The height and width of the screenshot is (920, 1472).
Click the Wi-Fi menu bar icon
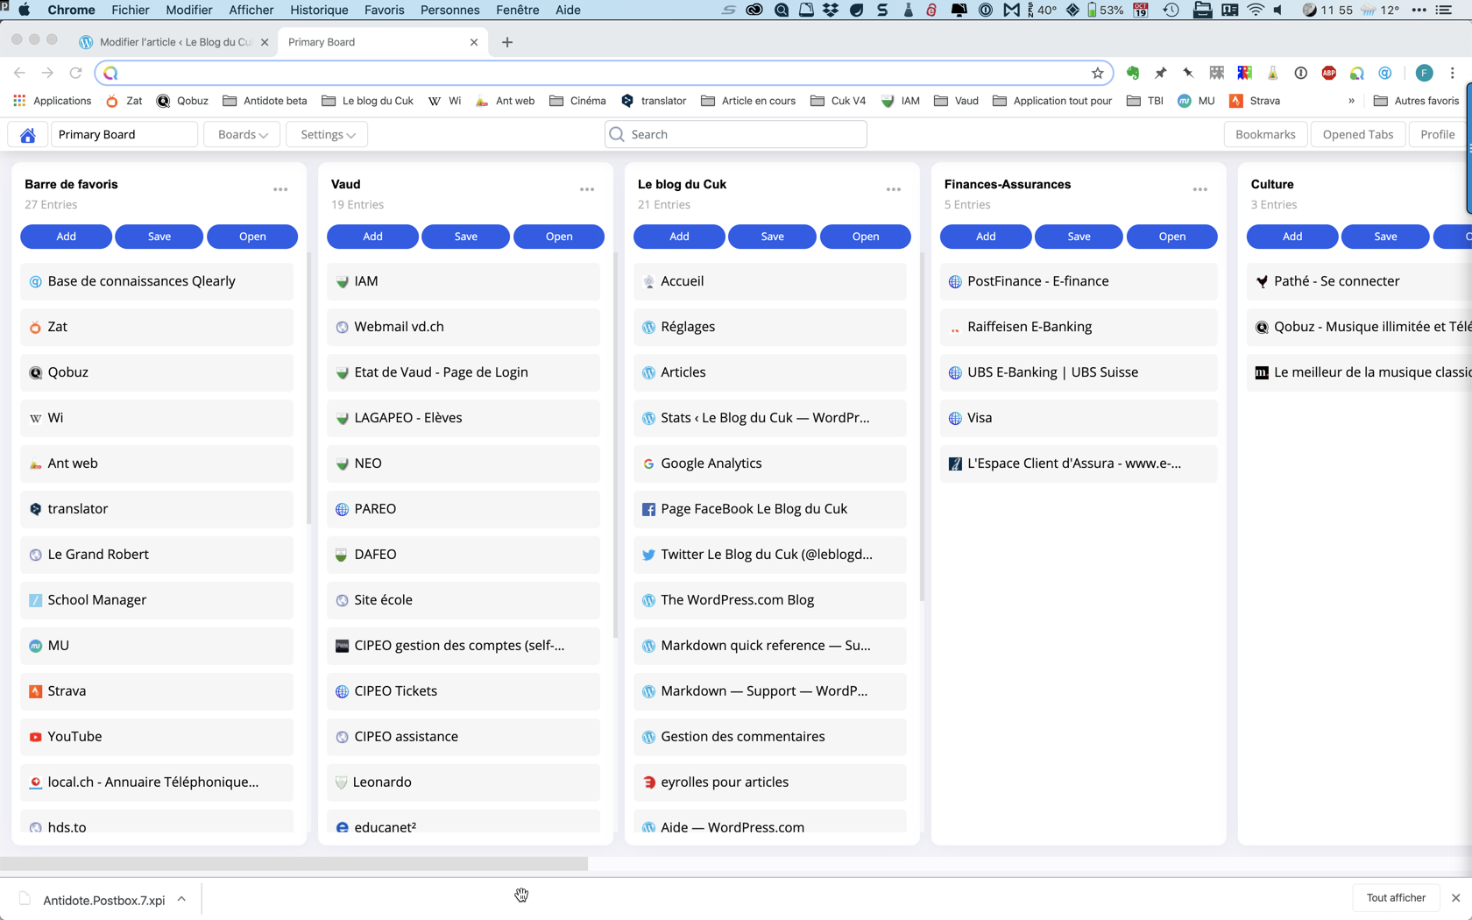point(1256,10)
